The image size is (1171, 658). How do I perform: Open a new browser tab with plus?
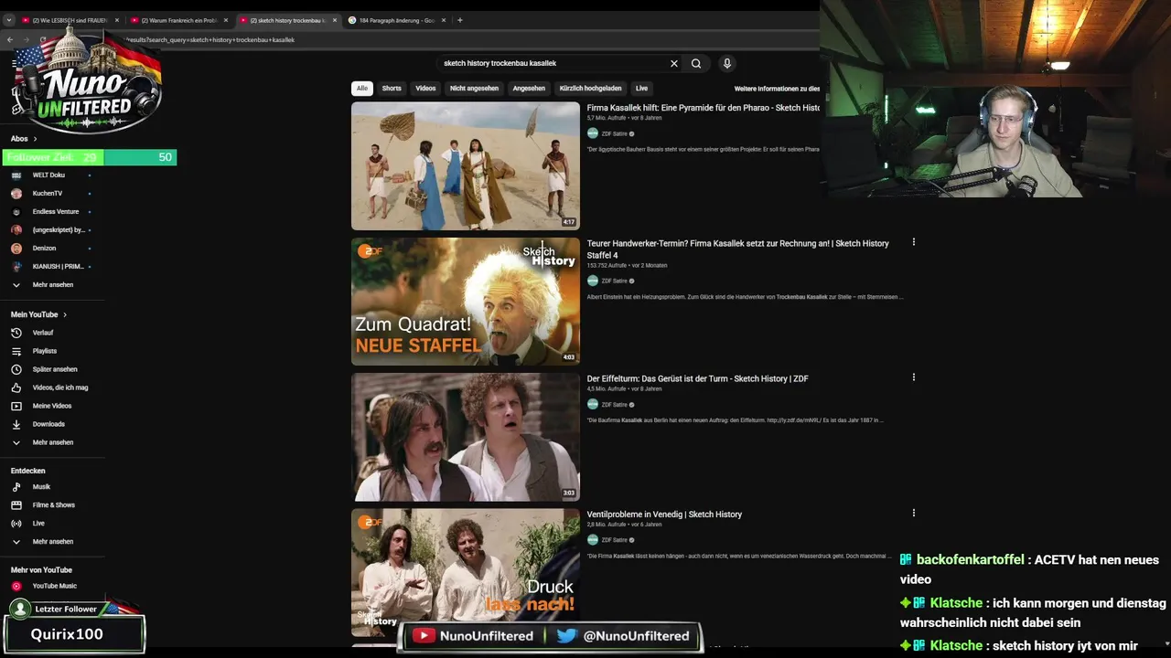(459, 20)
